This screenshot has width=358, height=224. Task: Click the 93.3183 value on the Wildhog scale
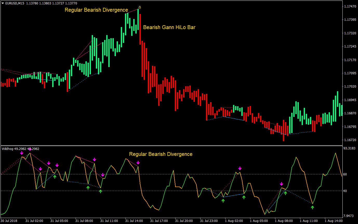(349, 148)
